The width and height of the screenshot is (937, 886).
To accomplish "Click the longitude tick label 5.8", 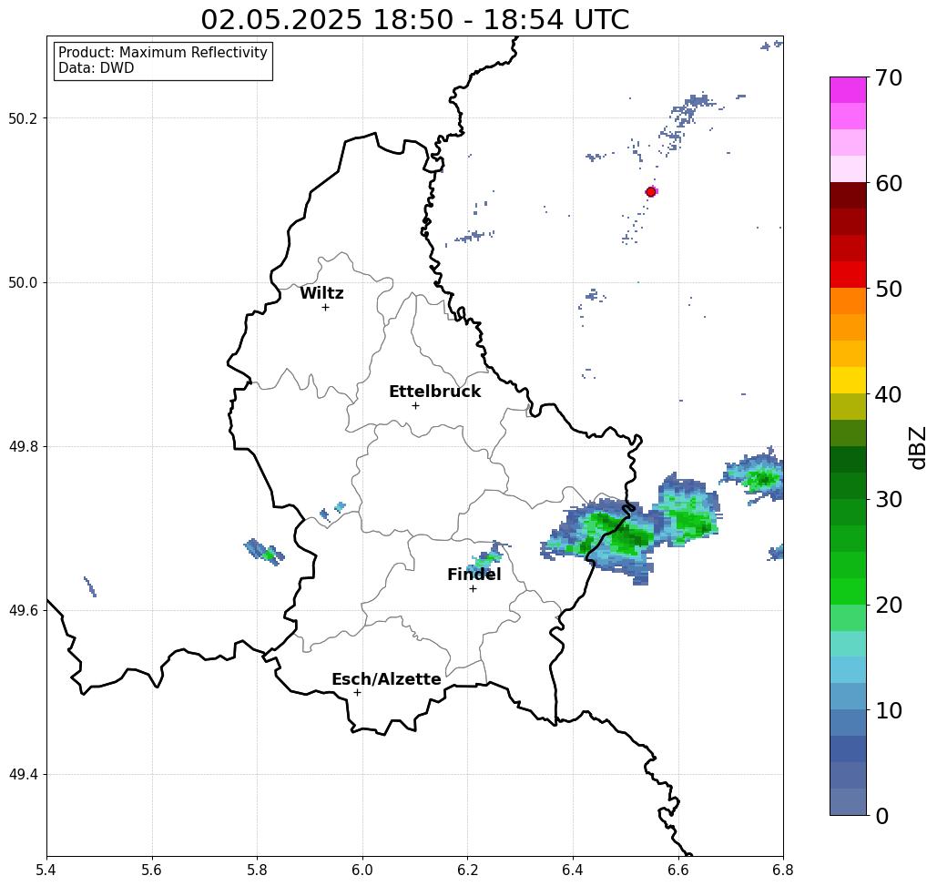I will pyautogui.click(x=257, y=870).
